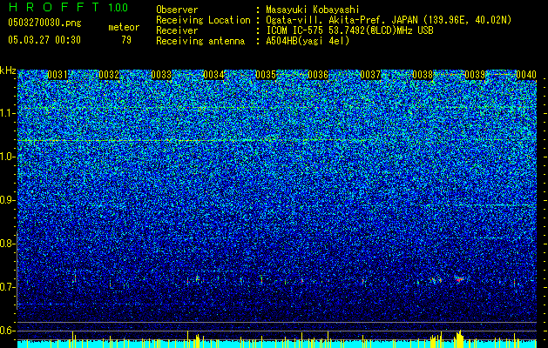Click the kHz axis unit label
Image resolution: width=548 pixels, height=348 pixels.
(x=8, y=70)
